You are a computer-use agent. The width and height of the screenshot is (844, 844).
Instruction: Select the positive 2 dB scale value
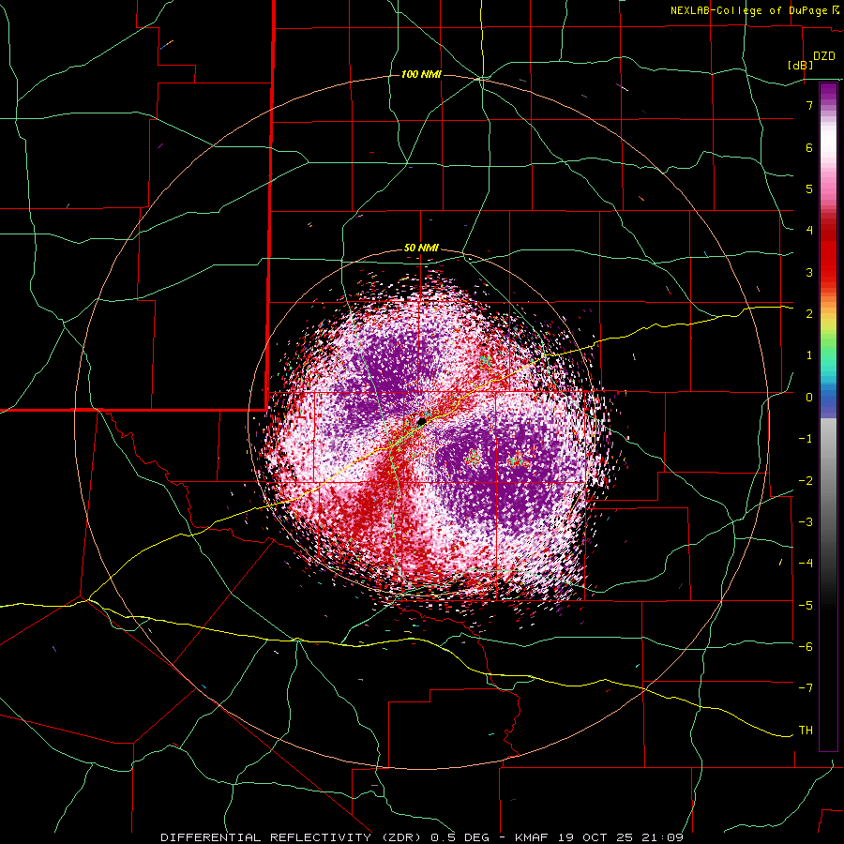click(x=809, y=314)
